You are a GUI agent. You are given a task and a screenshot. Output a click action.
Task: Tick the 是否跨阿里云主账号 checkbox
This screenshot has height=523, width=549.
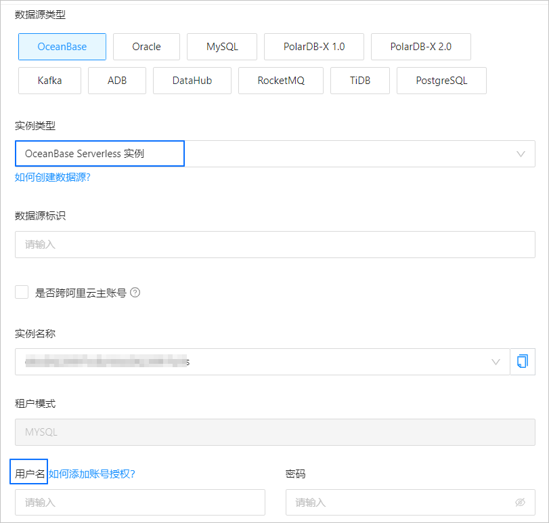click(22, 292)
